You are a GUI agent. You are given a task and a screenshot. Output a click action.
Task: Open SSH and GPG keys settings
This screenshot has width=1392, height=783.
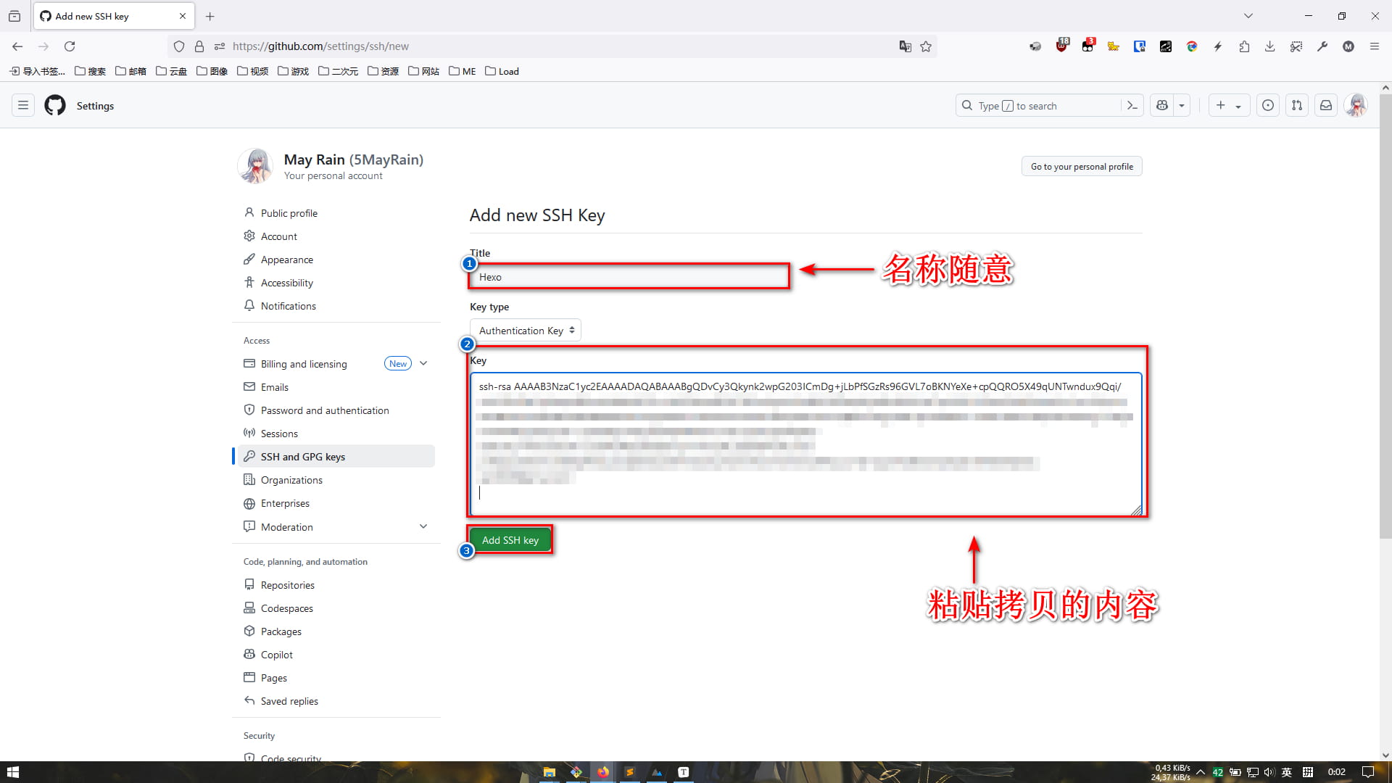(x=303, y=457)
